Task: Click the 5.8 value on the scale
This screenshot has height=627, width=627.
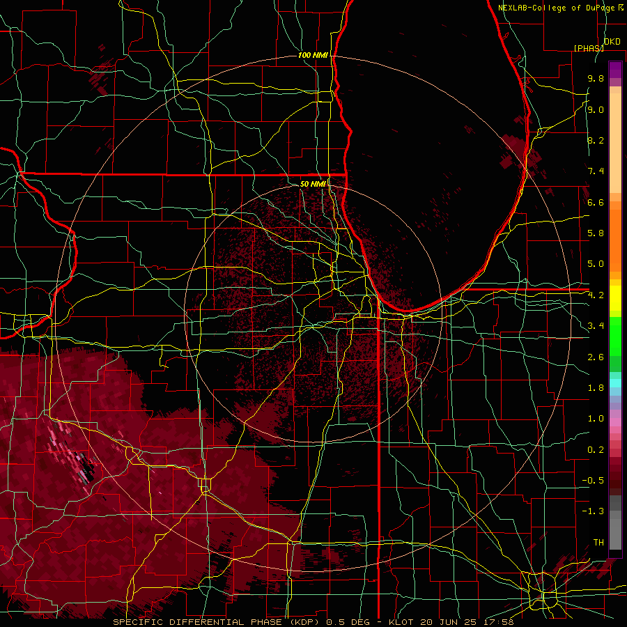Action: pyautogui.click(x=596, y=233)
